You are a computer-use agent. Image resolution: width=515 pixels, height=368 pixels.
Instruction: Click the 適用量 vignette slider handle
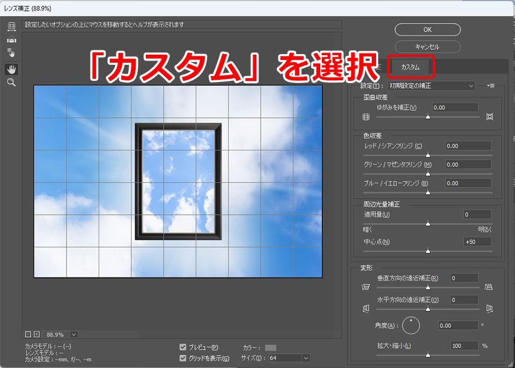428,224
